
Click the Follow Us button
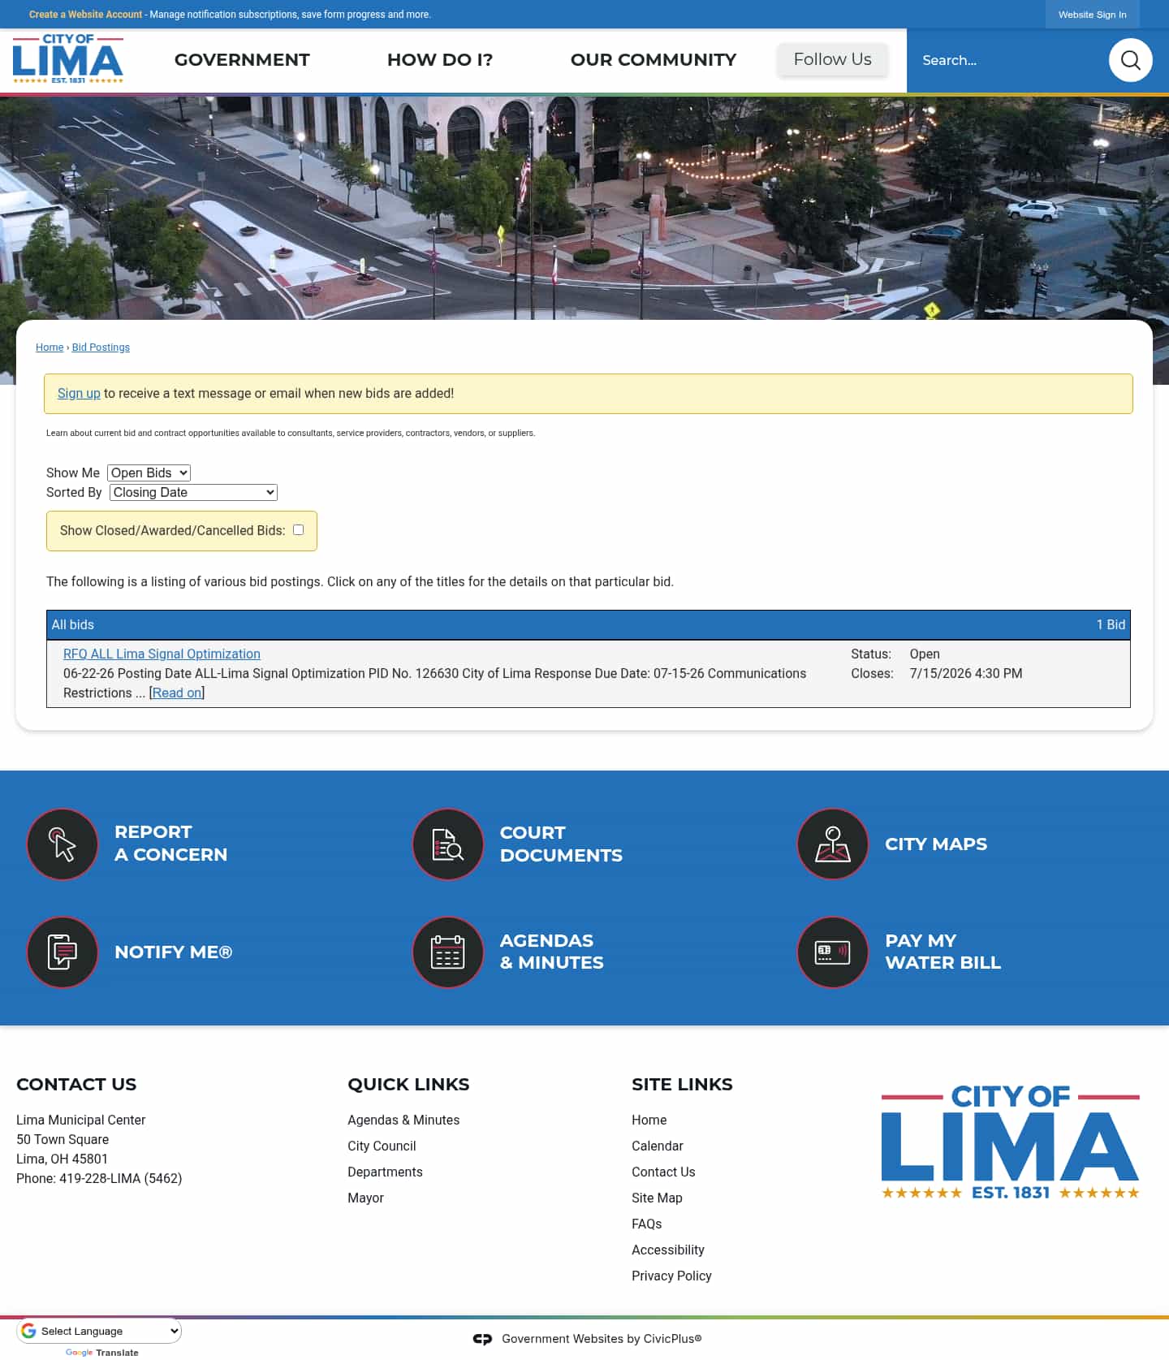832,59
